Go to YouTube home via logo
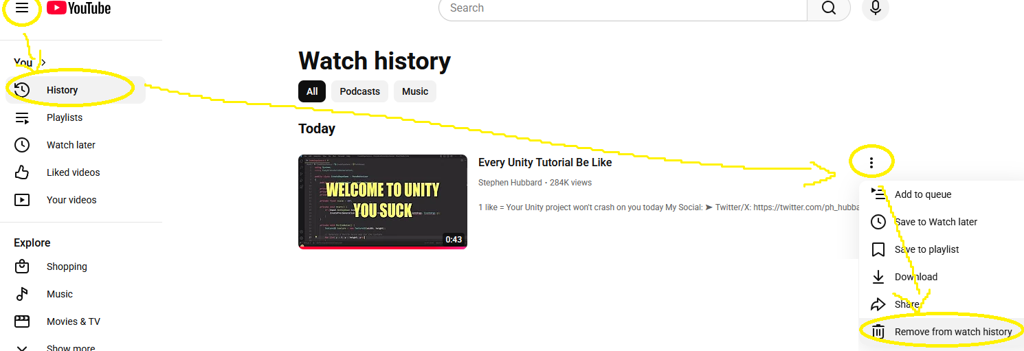Screen dimensions: 1024x351 79,8
